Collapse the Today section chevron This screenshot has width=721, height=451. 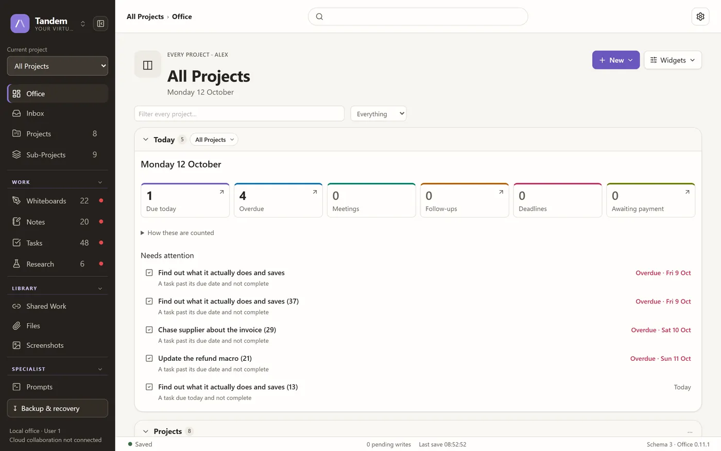(146, 140)
